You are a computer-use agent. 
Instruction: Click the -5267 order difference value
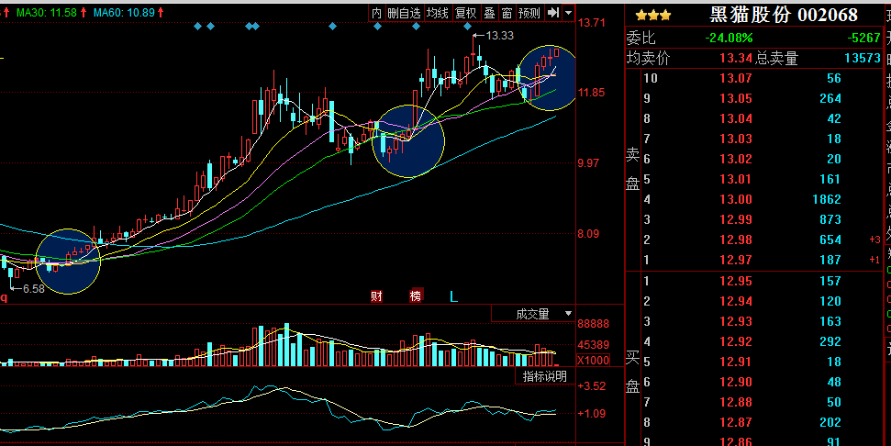pos(863,38)
